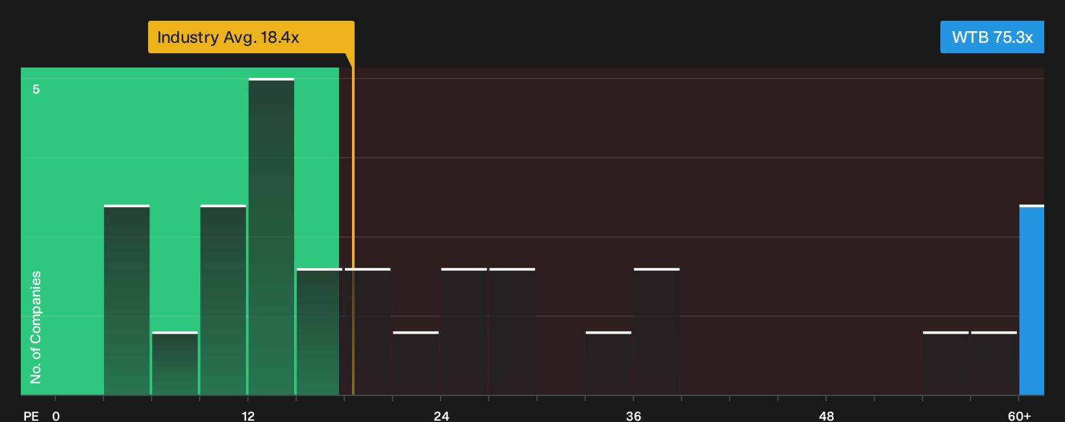
Task: Click the "No. of Companies" axis title
Action: [x=36, y=327]
